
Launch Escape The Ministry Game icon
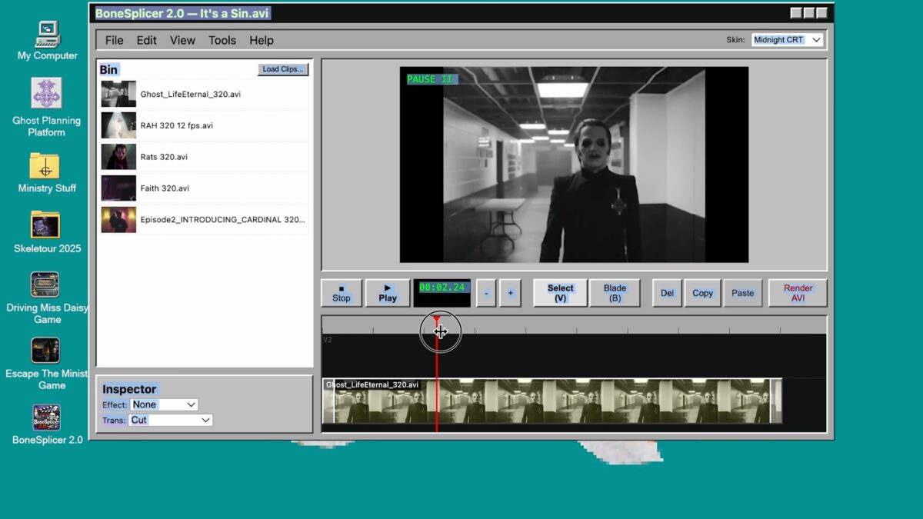pyautogui.click(x=45, y=351)
